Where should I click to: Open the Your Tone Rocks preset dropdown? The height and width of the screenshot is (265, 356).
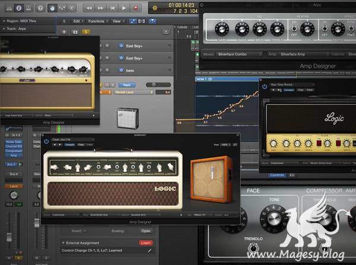(x=292, y=84)
